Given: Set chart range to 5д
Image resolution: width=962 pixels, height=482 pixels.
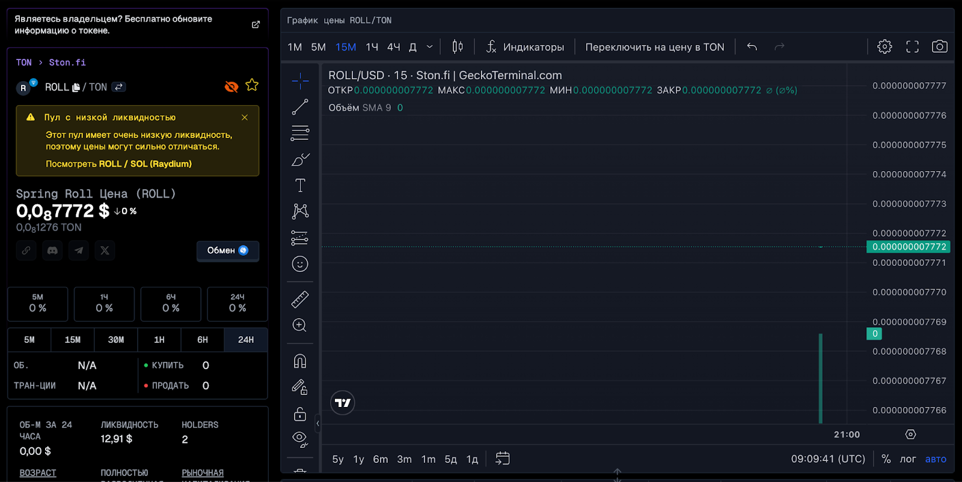Looking at the screenshot, I should (451, 459).
